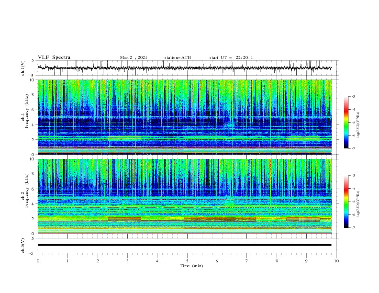The height and width of the screenshot is (293, 379).
Task: Click inside the ch.2 spectrogram panel
Action: (x=184, y=196)
